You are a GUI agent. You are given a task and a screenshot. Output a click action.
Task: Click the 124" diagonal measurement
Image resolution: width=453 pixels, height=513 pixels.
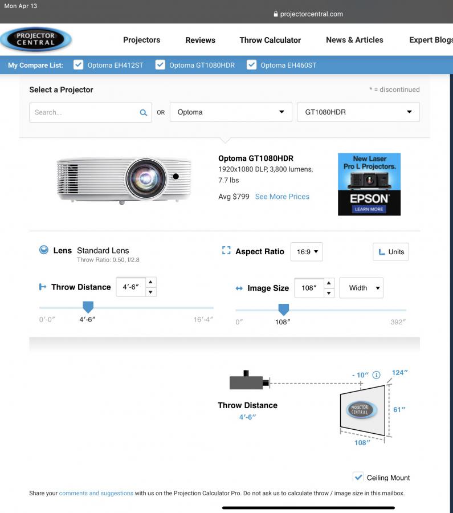(x=399, y=373)
